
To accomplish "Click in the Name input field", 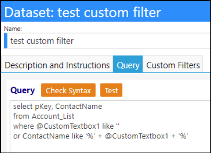I will coord(107,41).
